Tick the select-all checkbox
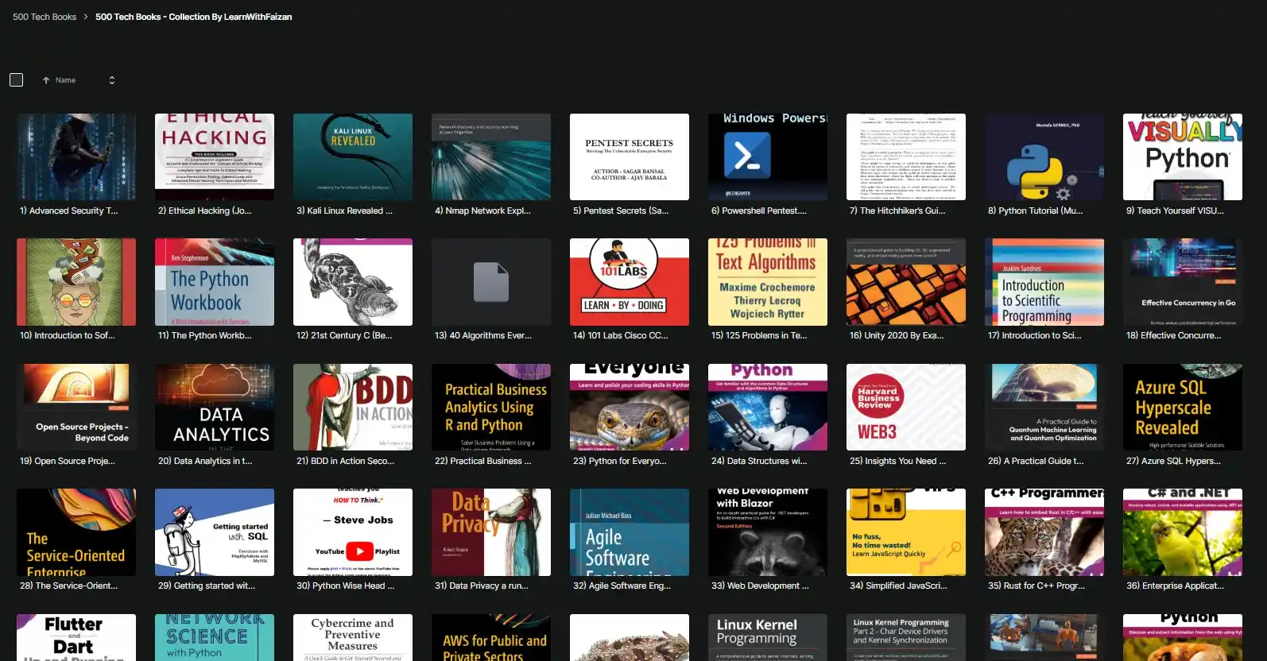Image resolution: width=1267 pixels, height=661 pixels. coord(16,80)
